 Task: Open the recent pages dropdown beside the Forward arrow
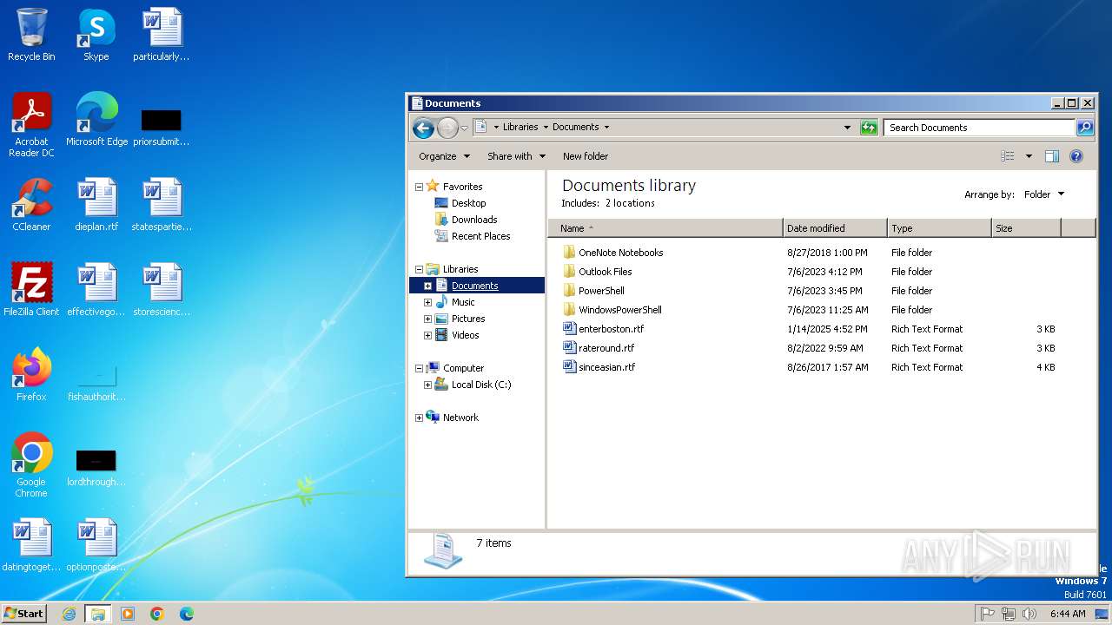pyautogui.click(x=464, y=128)
